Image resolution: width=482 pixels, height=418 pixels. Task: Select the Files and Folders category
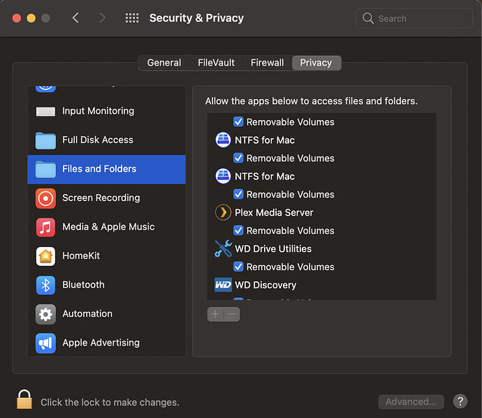pos(106,170)
